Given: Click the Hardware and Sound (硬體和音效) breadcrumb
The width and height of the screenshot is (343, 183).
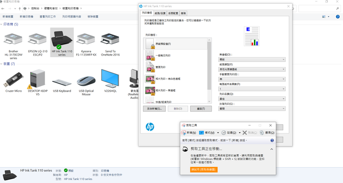Looking at the screenshot, I should (x=51, y=9).
